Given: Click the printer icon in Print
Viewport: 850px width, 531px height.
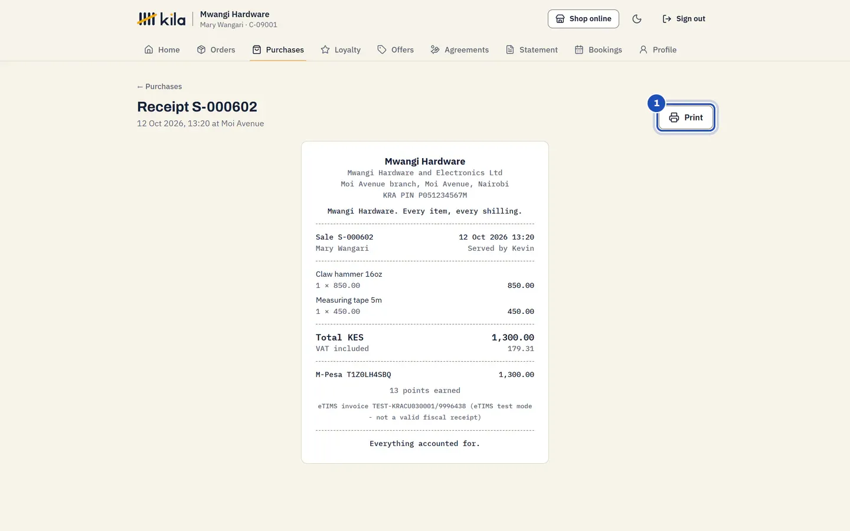Looking at the screenshot, I should click(x=674, y=117).
